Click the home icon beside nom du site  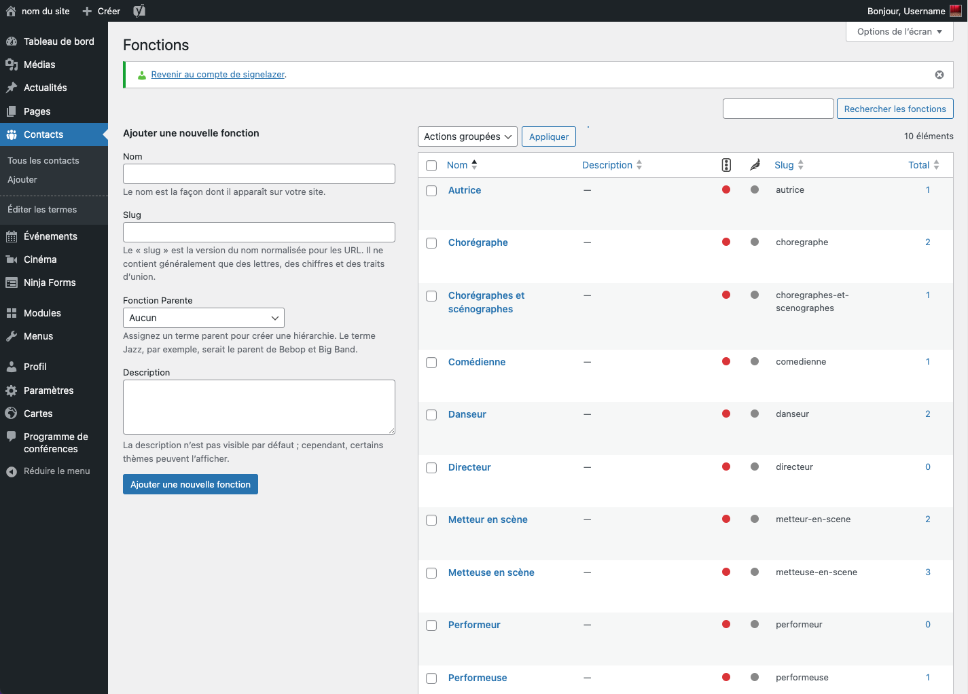click(11, 11)
